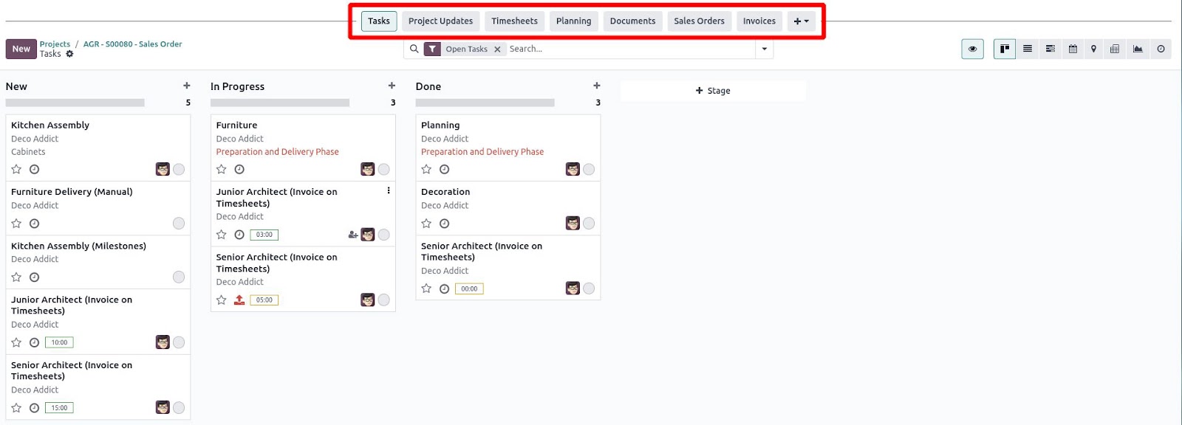The image size is (1182, 425).
Task: Open the Planning tab
Action: pos(574,21)
